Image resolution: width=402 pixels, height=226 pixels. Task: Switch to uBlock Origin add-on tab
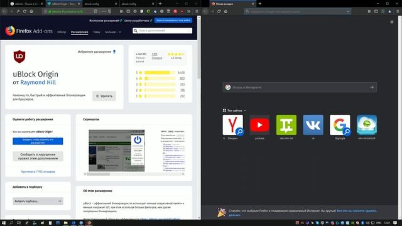coord(63,4)
